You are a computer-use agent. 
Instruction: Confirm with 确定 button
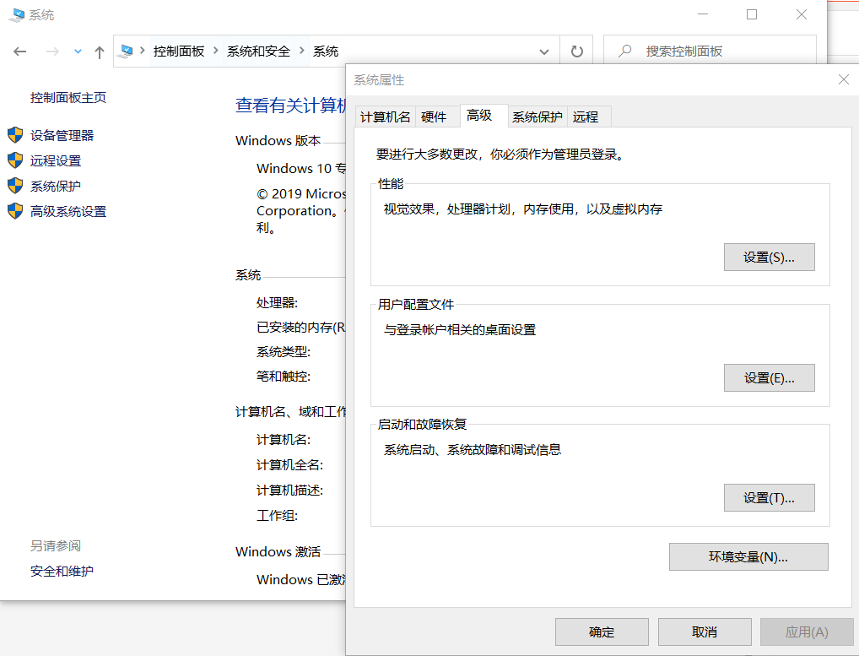pos(602,632)
